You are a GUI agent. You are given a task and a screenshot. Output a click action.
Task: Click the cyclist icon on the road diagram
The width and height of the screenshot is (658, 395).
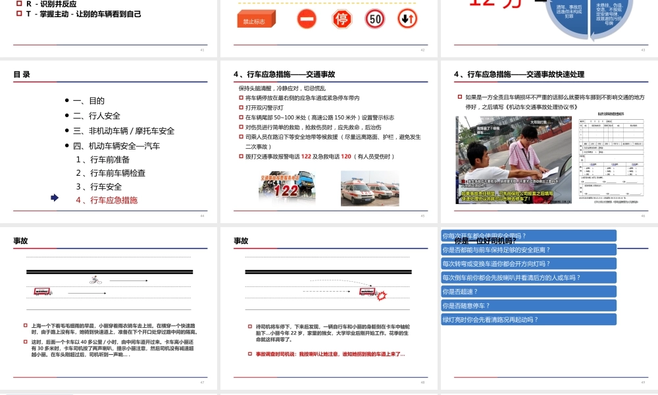point(95,280)
